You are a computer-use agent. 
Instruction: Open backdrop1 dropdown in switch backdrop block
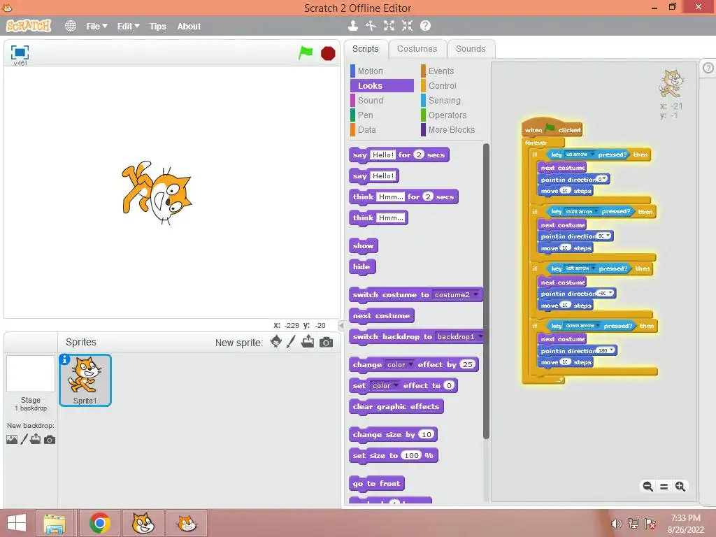[x=459, y=336]
